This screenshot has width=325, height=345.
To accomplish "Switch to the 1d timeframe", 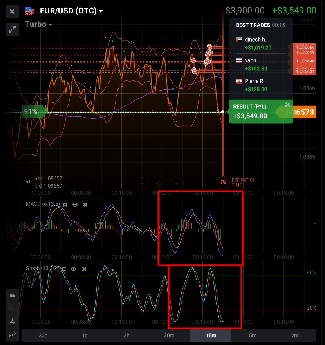I will 85,335.
